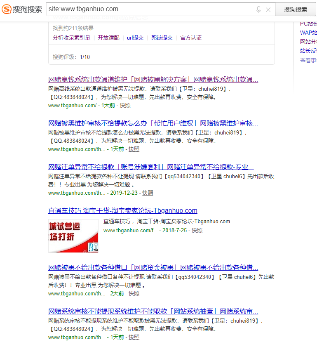Open 快照 for the 2天前 result
317x342 pixels.
(134, 293)
